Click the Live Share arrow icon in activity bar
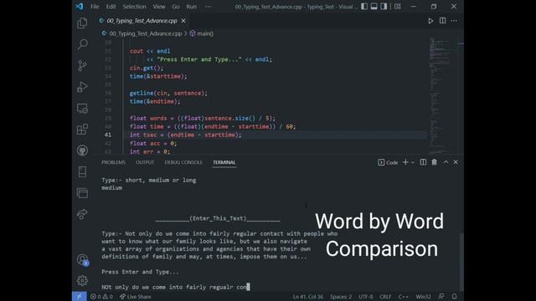Screen dimensions: 536x301 coord(82,214)
